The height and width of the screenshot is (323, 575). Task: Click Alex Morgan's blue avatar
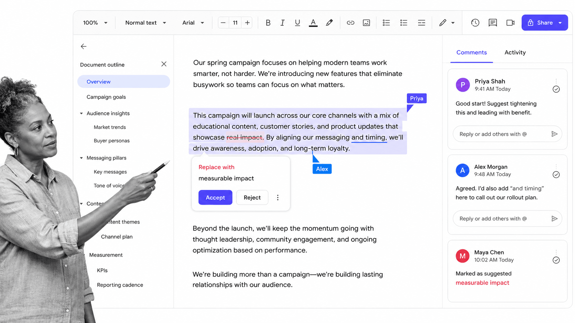pos(463,170)
